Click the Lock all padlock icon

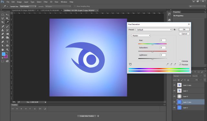[x=188, y=80]
